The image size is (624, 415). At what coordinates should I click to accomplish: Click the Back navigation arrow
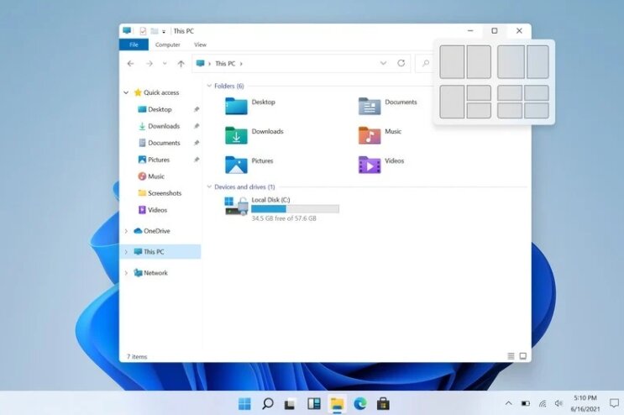coord(130,63)
